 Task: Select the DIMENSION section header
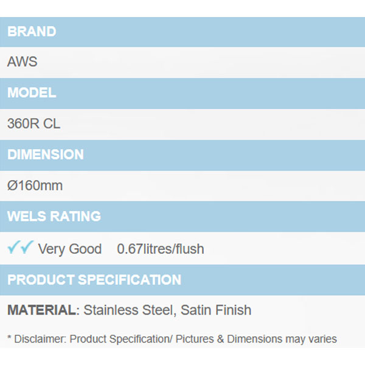pyautogui.click(x=46, y=155)
